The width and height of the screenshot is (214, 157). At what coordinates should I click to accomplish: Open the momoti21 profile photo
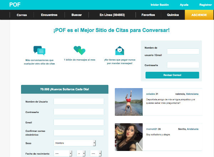(129, 137)
